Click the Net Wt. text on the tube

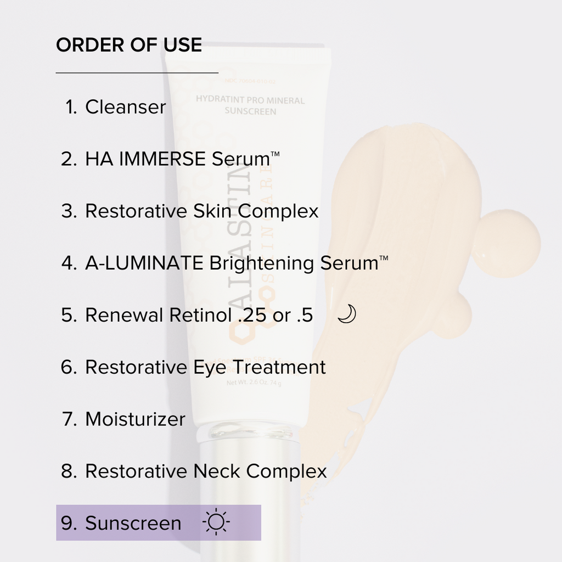[254, 383]
